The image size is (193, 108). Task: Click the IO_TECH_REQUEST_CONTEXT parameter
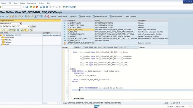tap(78, 38)
